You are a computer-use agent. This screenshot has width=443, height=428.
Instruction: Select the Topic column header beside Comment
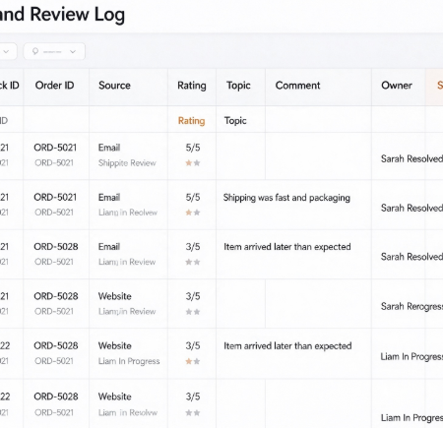(238, 86)
